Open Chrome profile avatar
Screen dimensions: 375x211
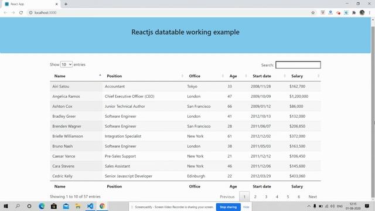pos(362,13)
